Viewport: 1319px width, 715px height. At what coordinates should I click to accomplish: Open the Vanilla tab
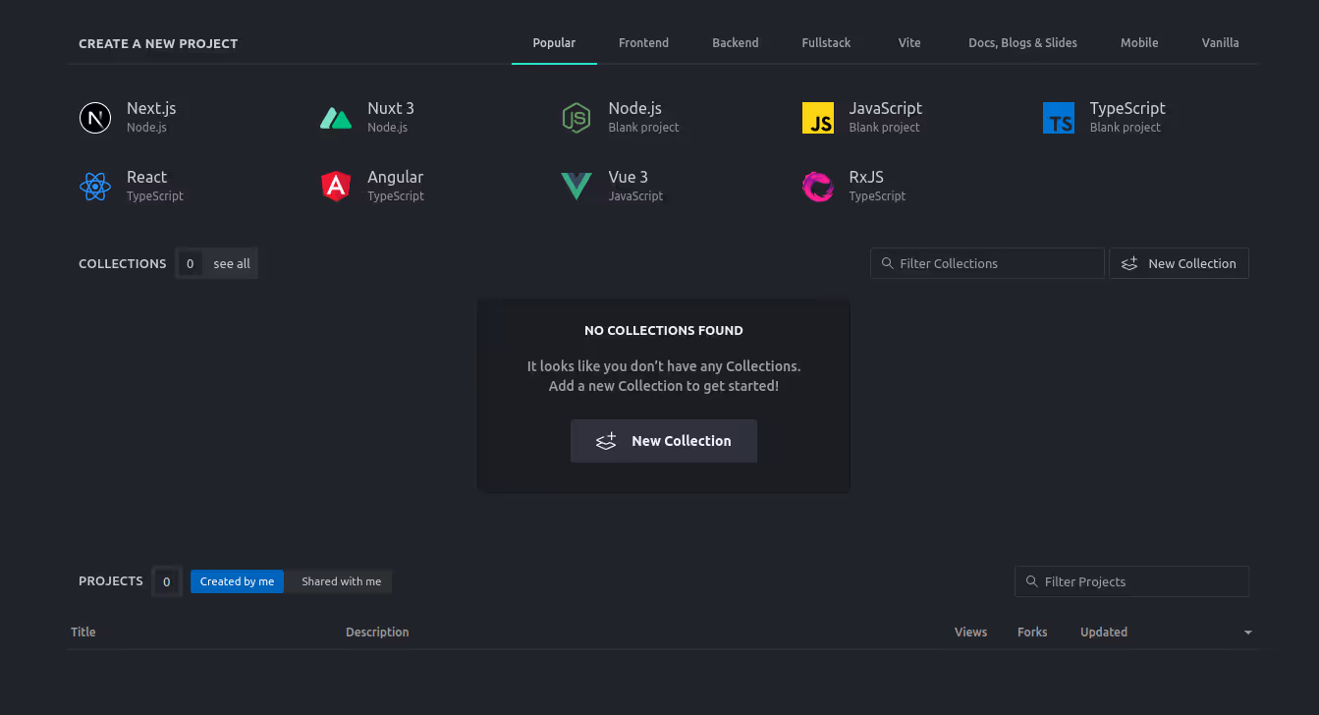coord(1220,43)
